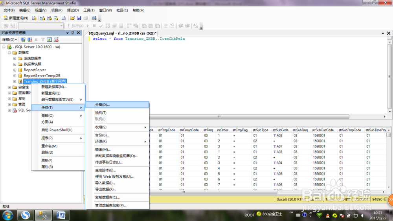393x221 pixels.
Task: Open the 收缩(S) submenu
Action: (x=117, y=127)
